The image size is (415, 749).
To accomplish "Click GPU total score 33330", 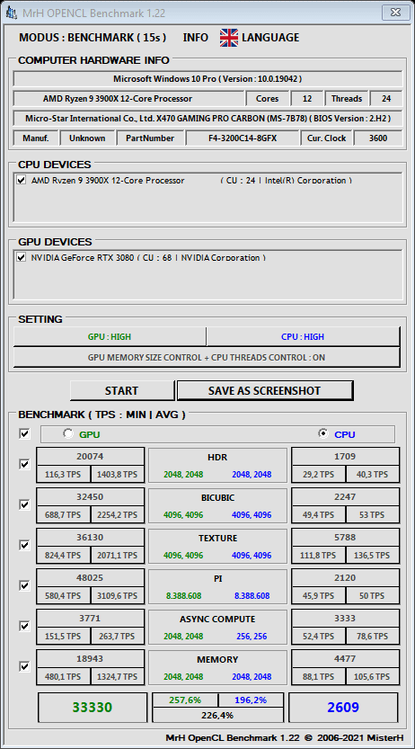I will point(92,708).
